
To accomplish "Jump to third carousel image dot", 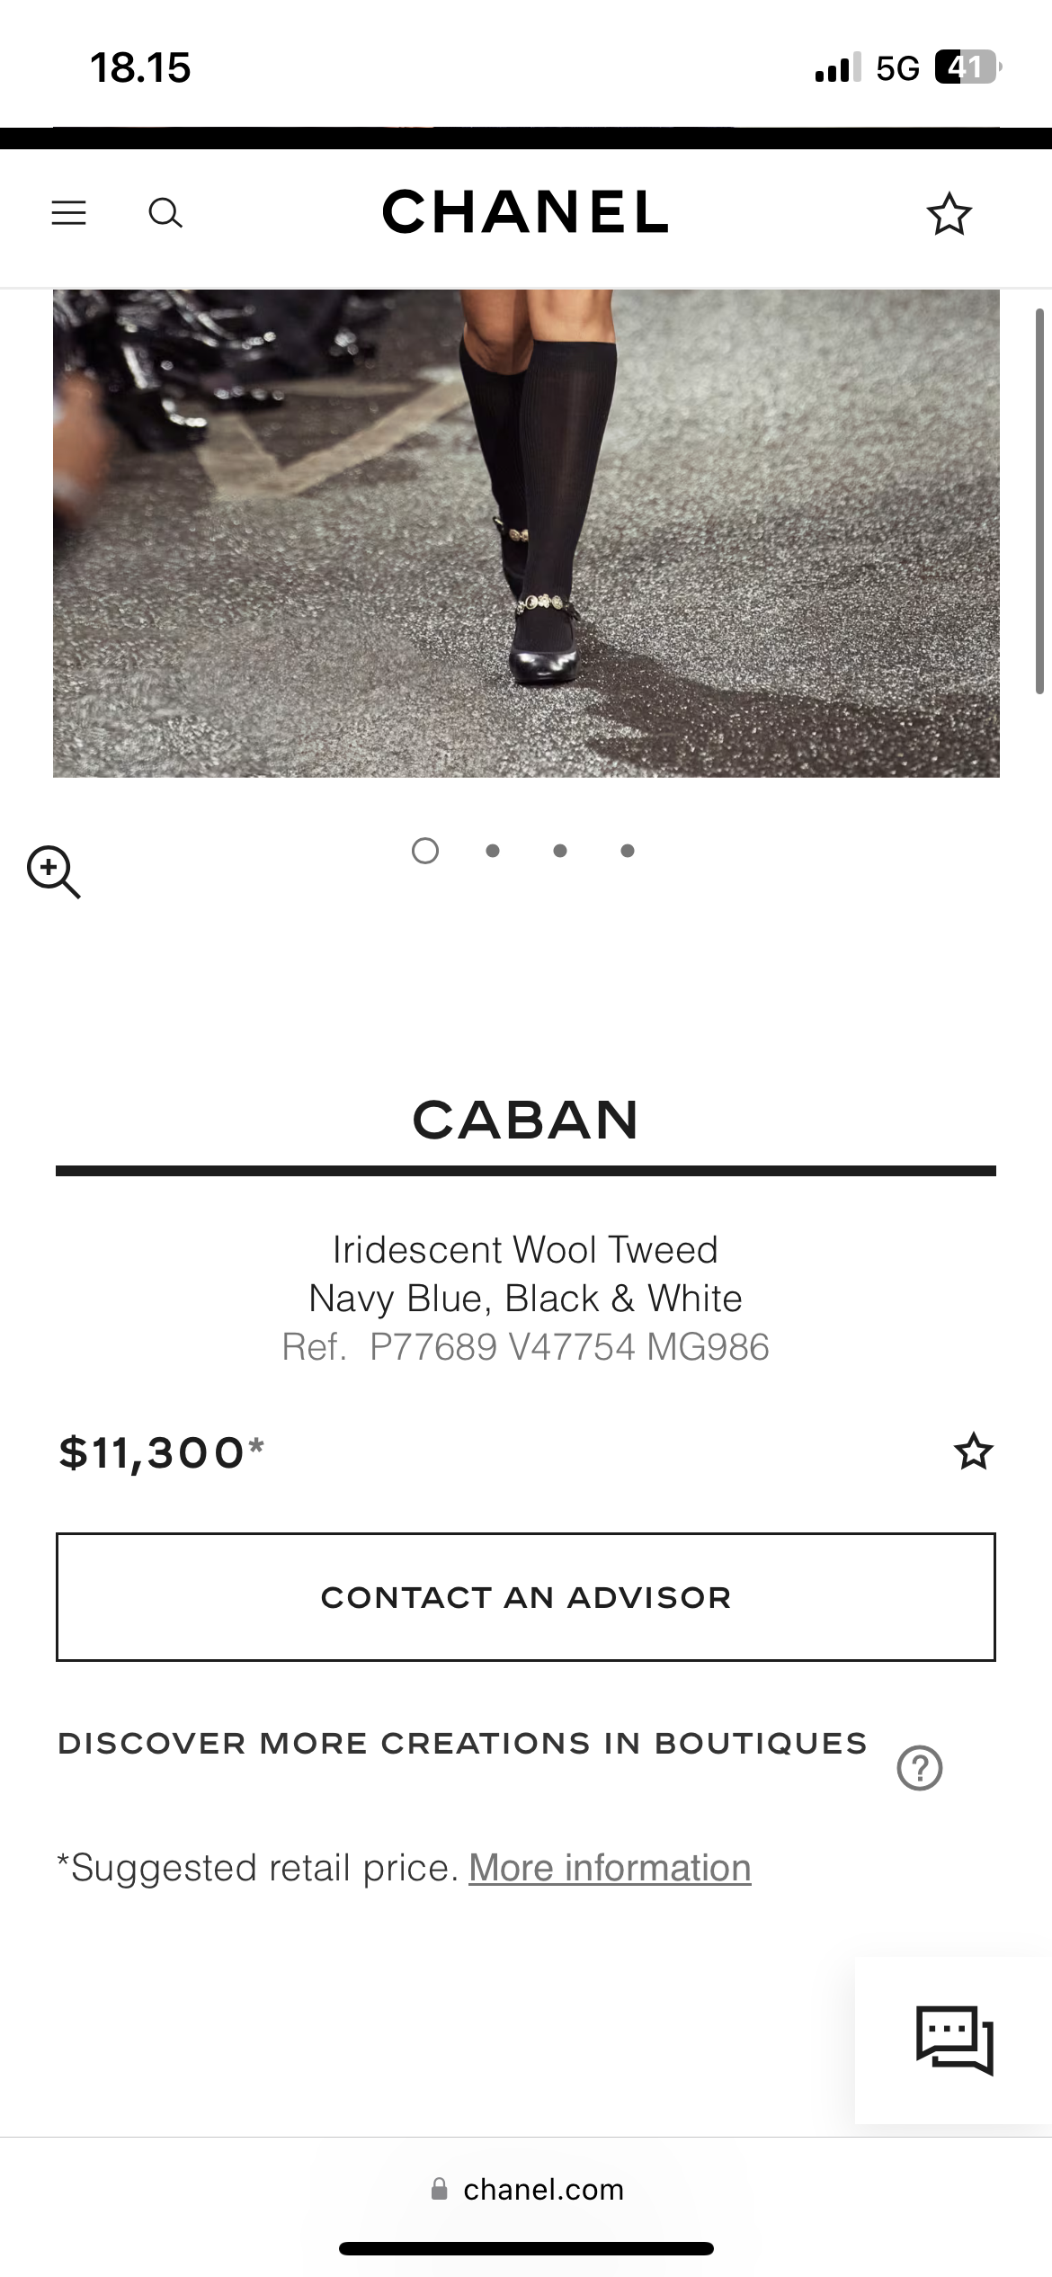I will click(x=560, y=851).
